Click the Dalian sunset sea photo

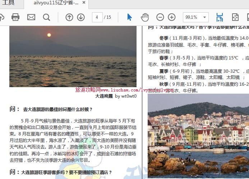point(73,56)
